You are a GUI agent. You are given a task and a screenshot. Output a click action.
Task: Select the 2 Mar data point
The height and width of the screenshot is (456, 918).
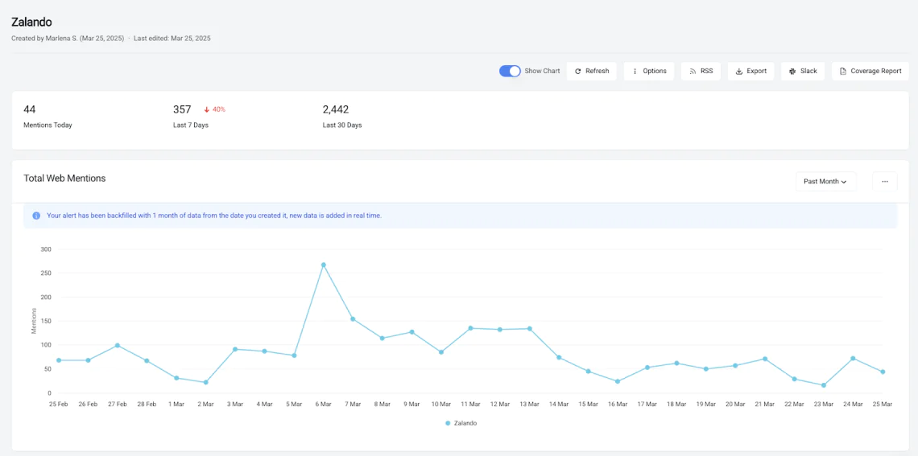205,382
